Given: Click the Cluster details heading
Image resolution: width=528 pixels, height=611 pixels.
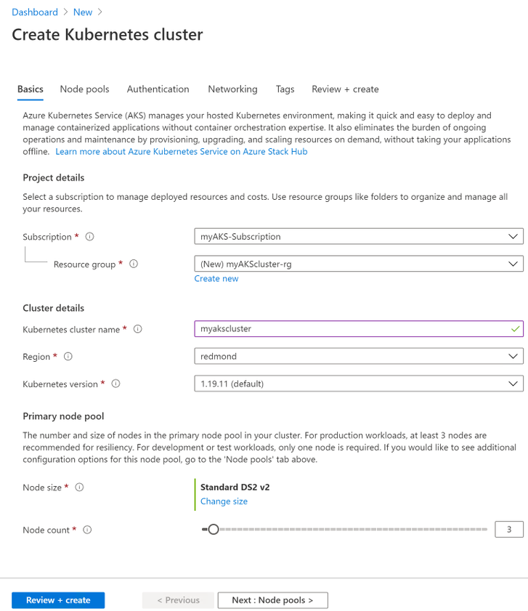Looking at the screenshot, I should 54,308.
